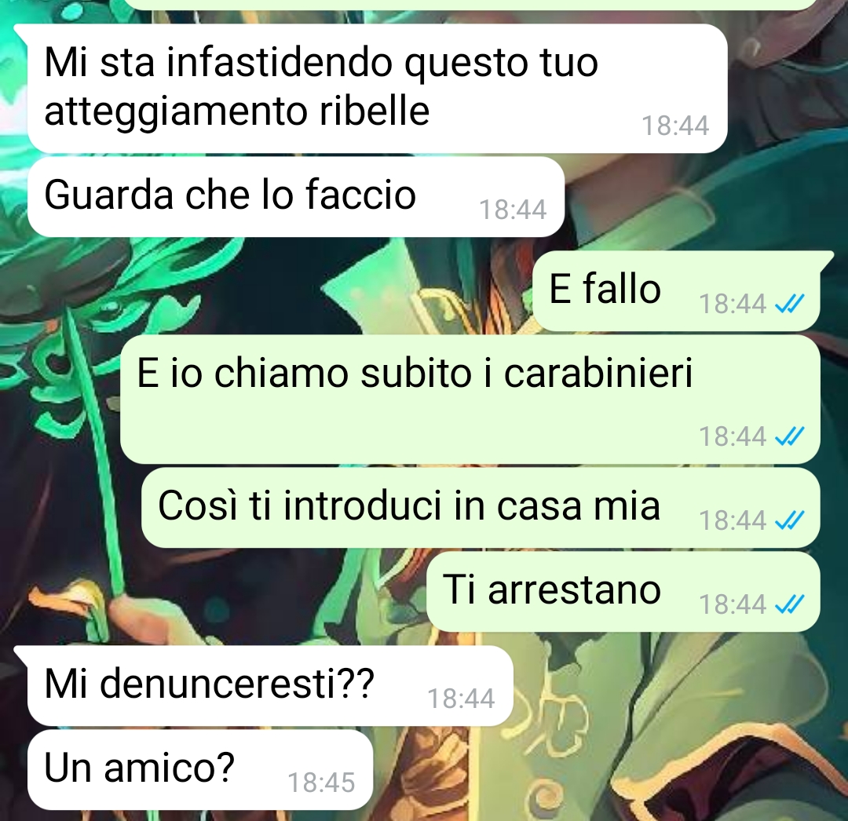Screen dimensions: 848x821
Task: Click read ticks on 'Così ti introduci' message
Action: pos(790,520)
